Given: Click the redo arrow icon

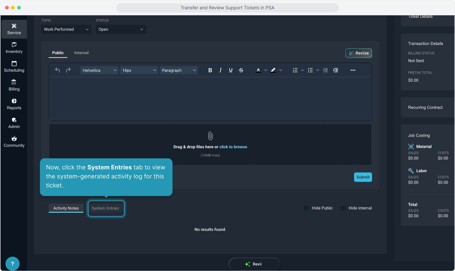Looking at the screenshot, I should pos(68,70).
